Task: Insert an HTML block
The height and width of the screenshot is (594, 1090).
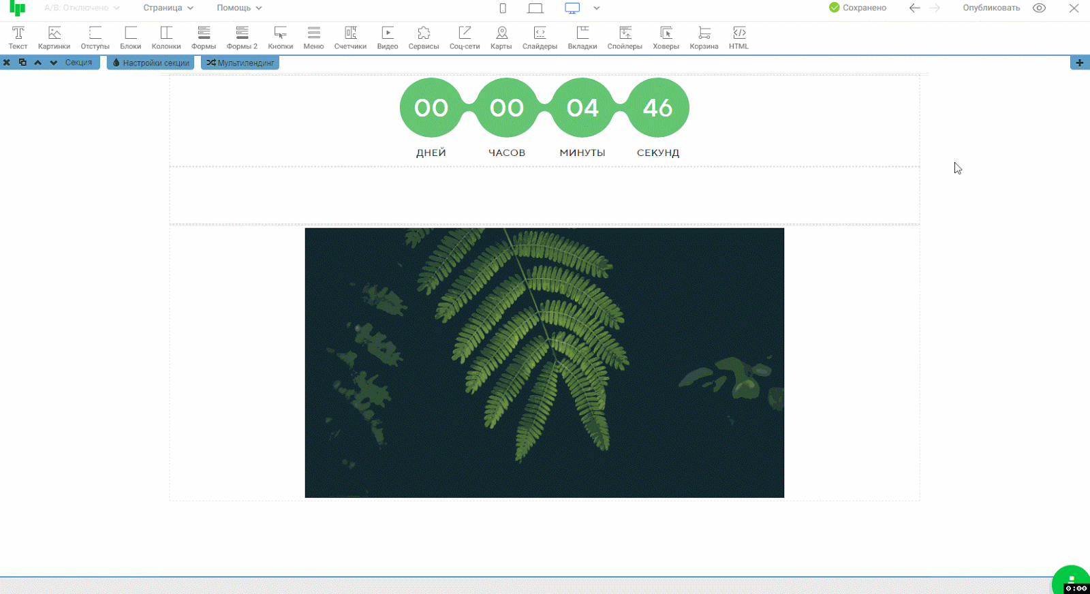Action: coord(738,37)
